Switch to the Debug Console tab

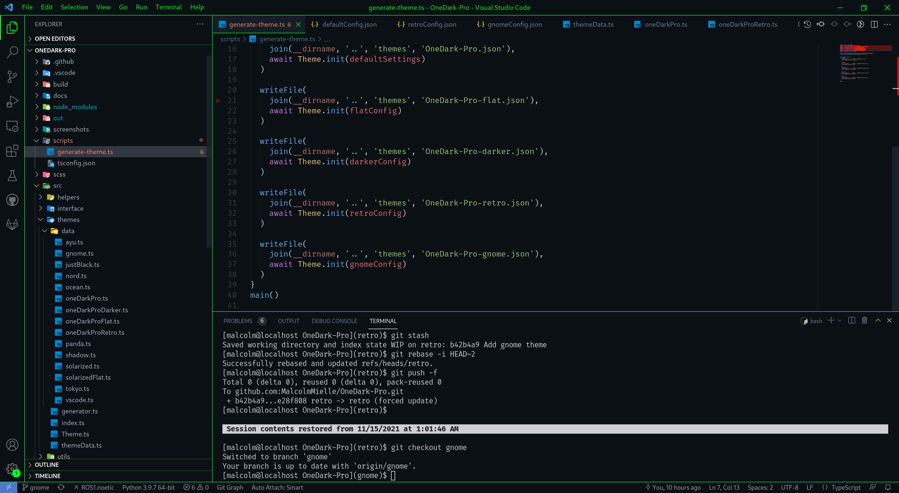click(x=334, y=321)
